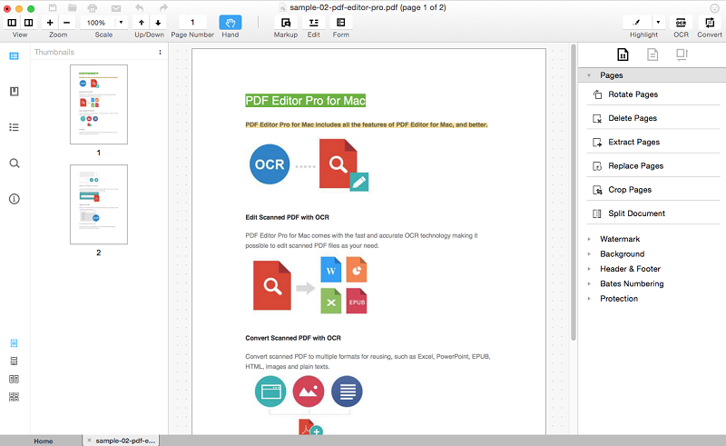Screen dimensions: 726x446
Task: Click the Page Number field
Action: click(192, 22)
